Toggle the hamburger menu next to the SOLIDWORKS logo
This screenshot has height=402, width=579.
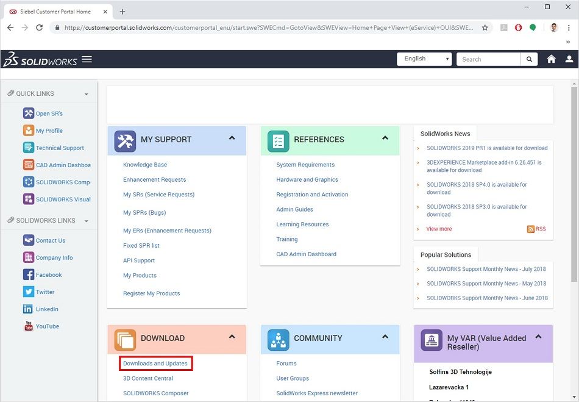click(87, 59)
